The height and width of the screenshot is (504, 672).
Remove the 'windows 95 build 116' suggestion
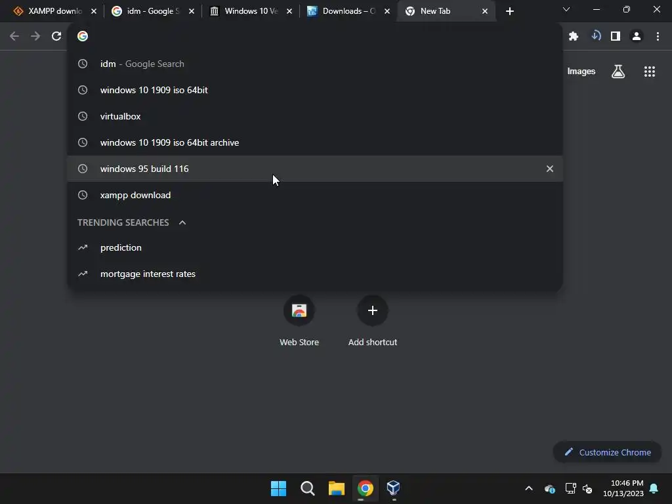550,169
